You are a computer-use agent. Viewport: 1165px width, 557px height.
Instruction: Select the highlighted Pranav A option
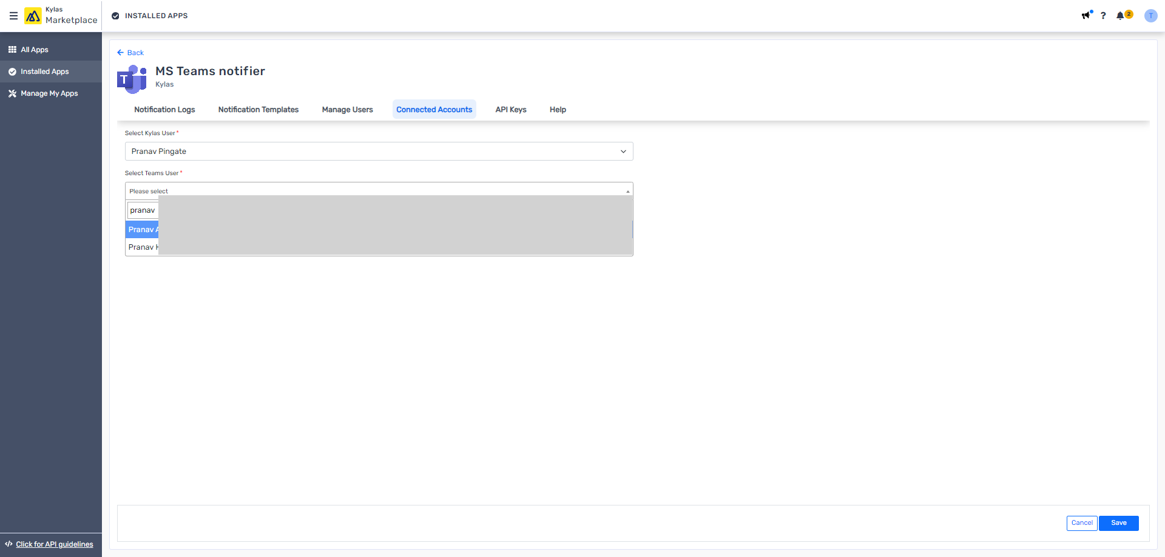379,230
